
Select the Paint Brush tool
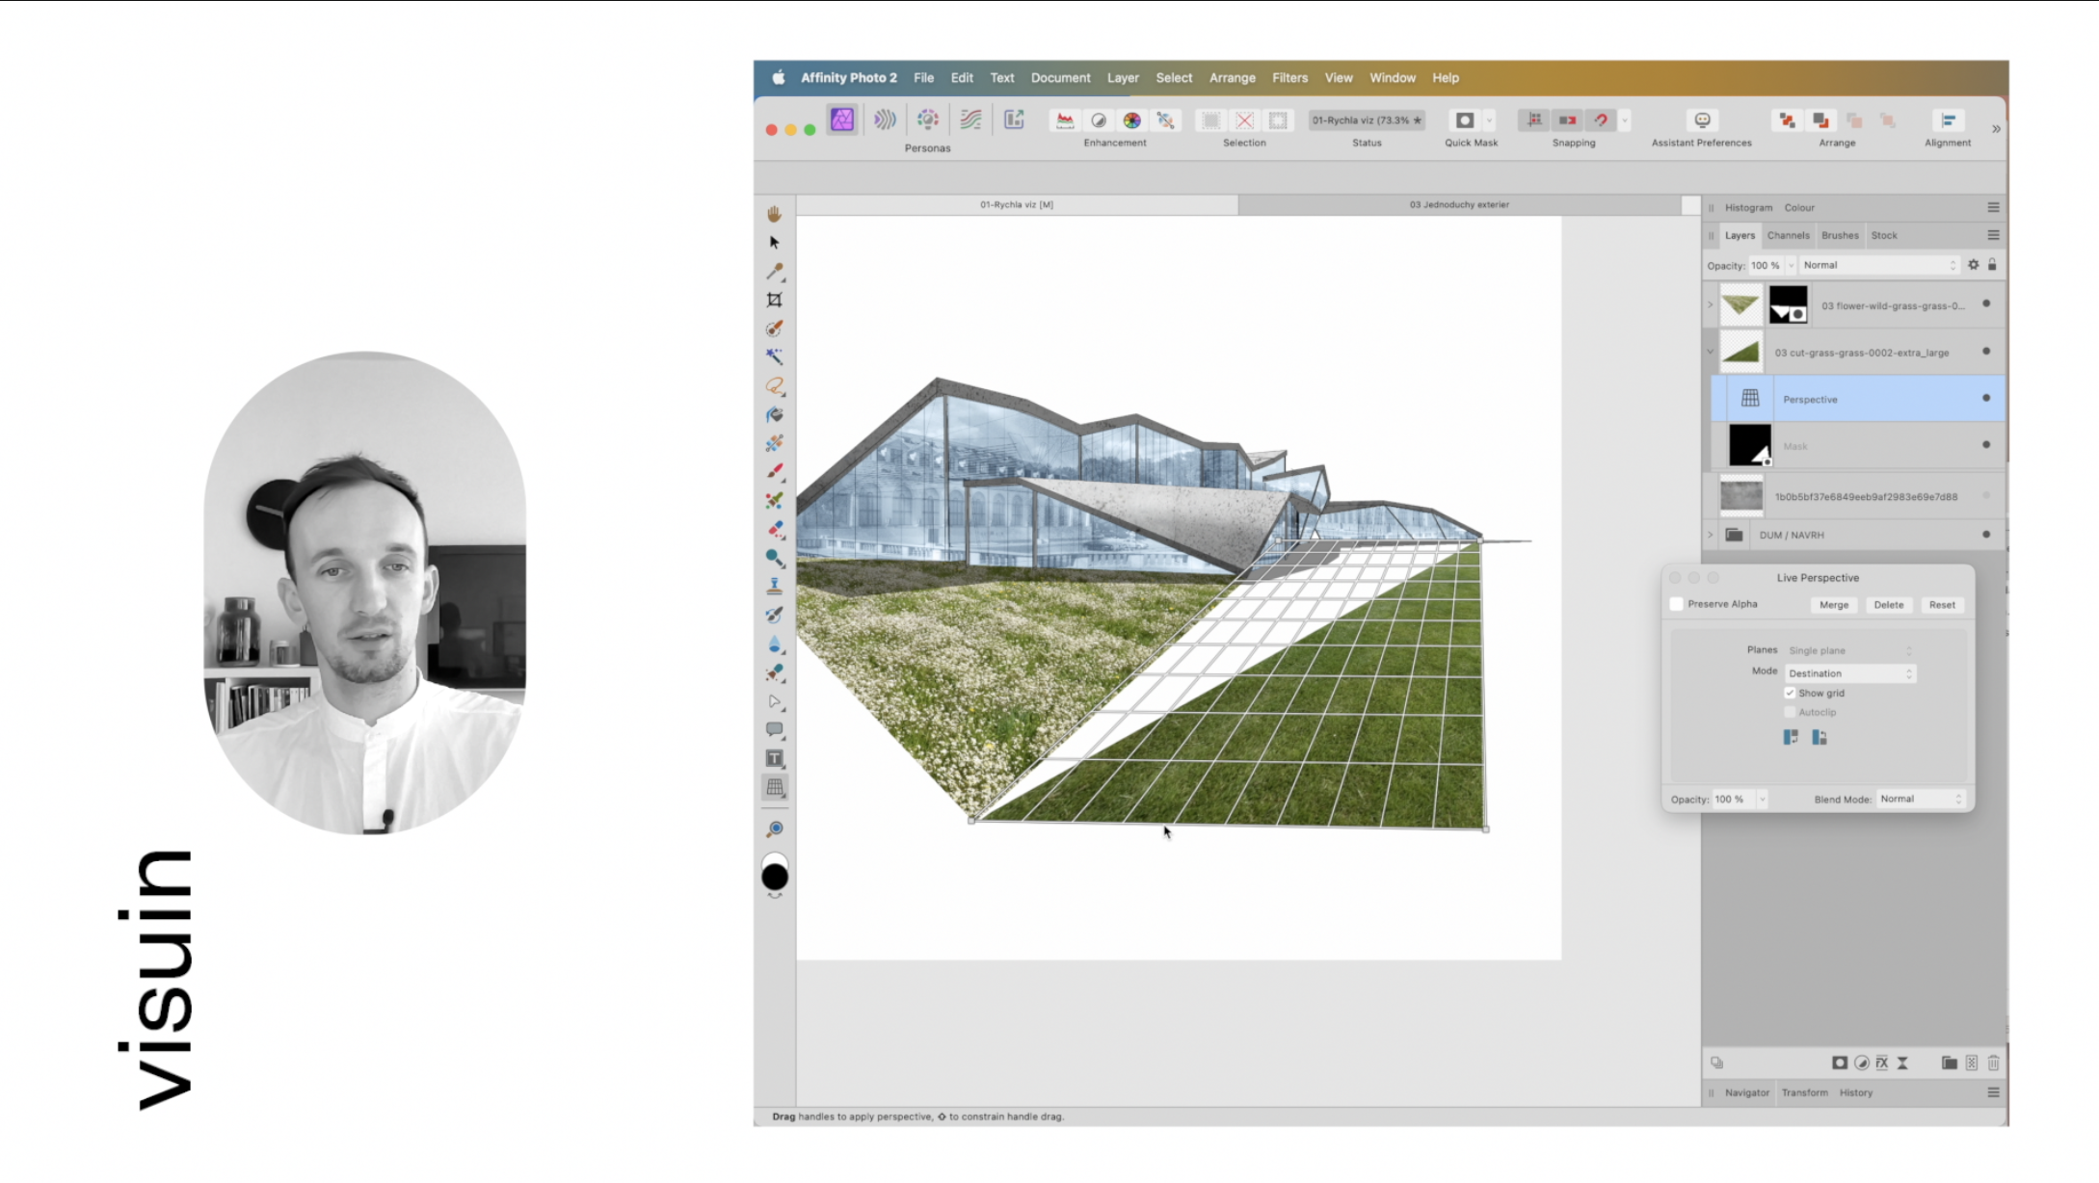click(774, 472)
